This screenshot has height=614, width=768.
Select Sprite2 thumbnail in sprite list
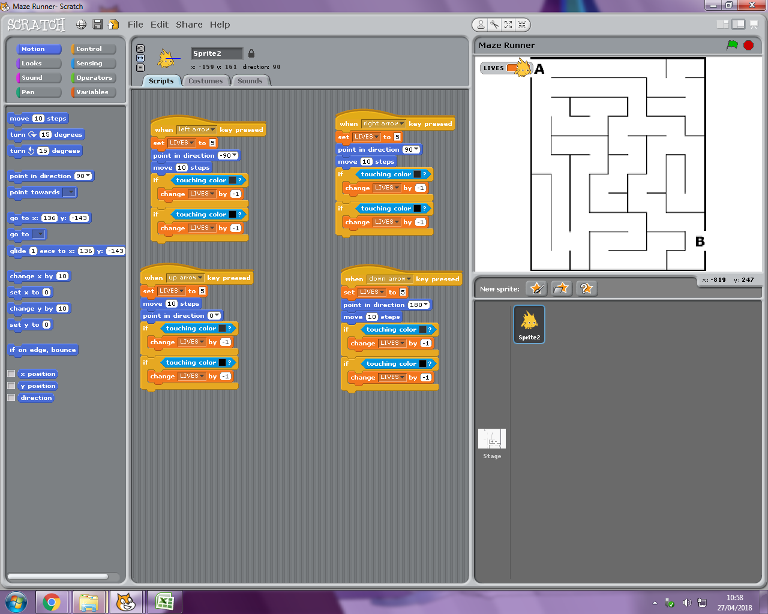point(529,324)
